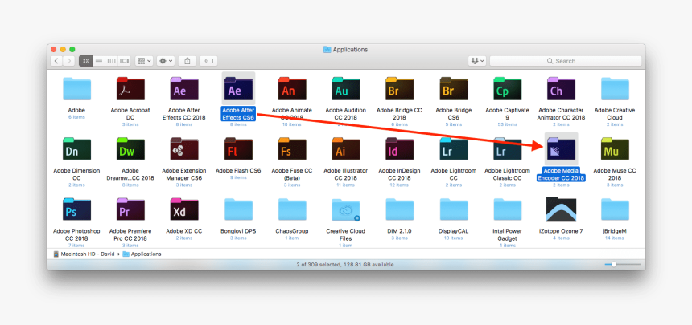This screenshot has width=692, height=325.
Task: Select the Adobe Photoshop CC 2018 folder
Action: coord(76,209)
